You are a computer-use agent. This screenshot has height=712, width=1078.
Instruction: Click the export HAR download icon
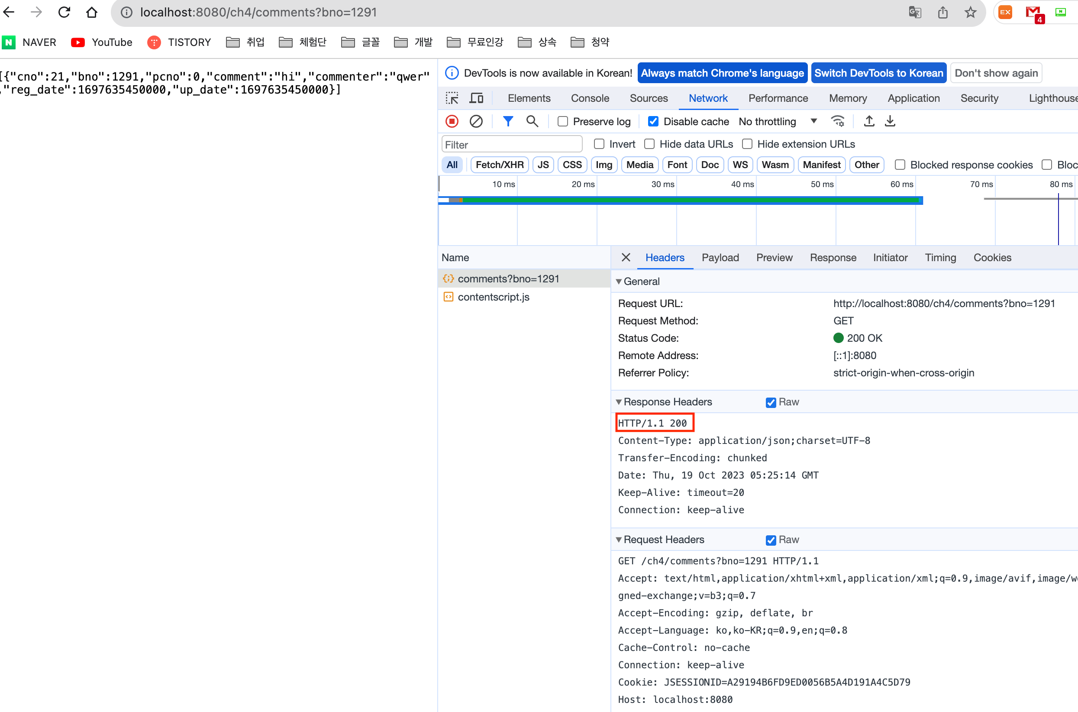tap(890, 121)
